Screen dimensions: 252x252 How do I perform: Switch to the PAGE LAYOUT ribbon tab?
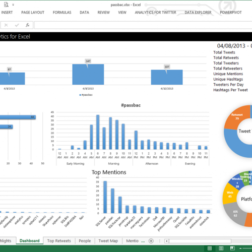tap(33, 13)
